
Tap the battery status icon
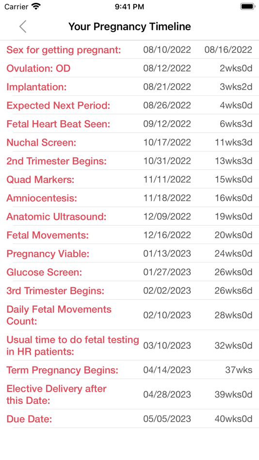[x=247, y=6]
